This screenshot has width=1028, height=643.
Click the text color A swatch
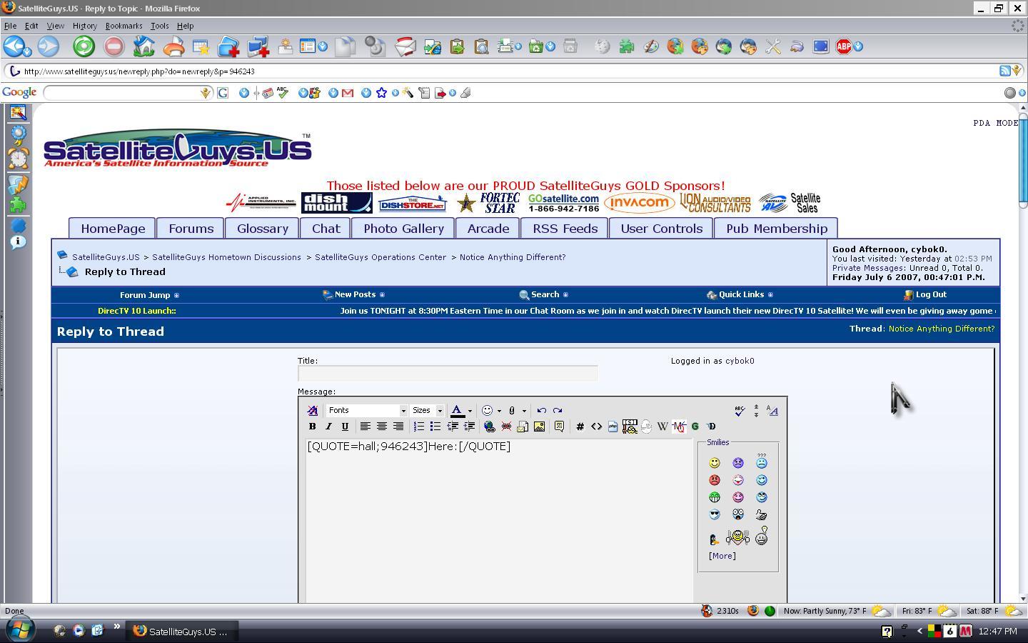click(x=457, y=410)
